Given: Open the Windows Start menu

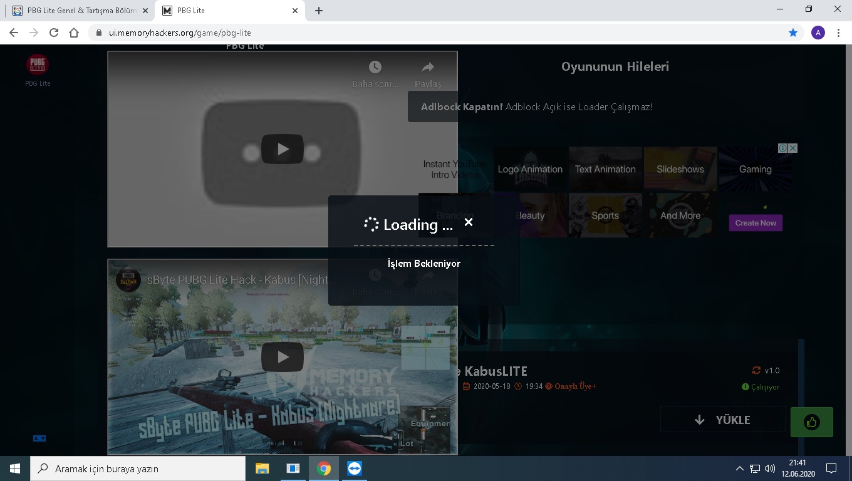Looking at the screenshot, I should tap(15, 468).
